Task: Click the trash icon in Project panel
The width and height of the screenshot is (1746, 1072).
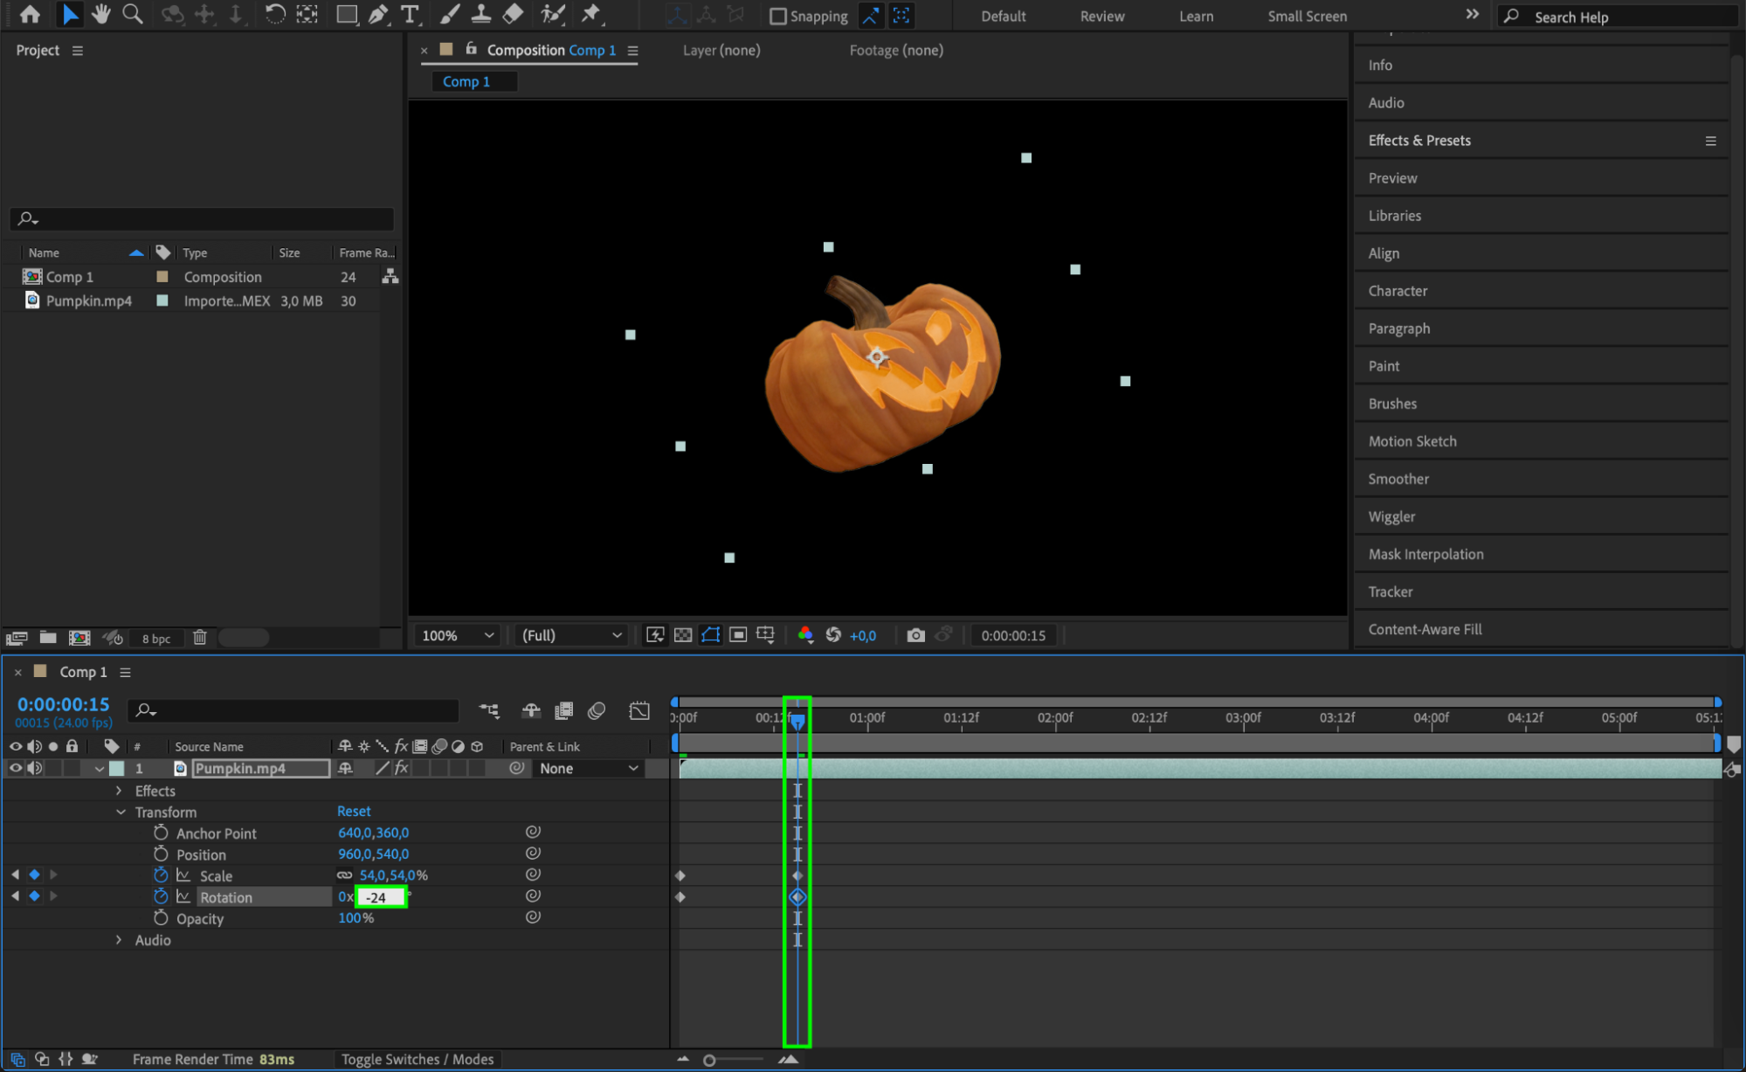Action: [200, 638]
